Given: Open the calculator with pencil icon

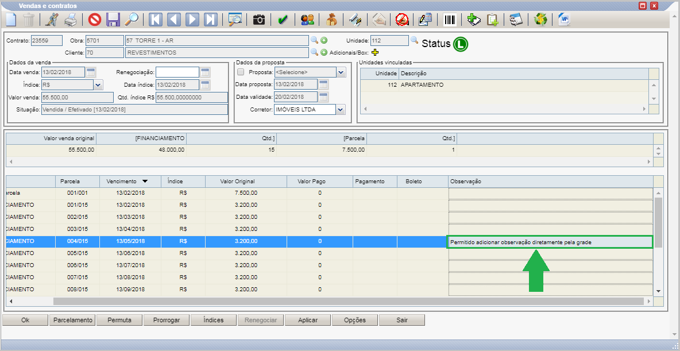Looking at the screenshot, I should (x=425, y=20).
